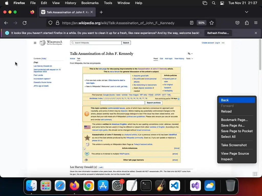Expand the Wikipedia Tools dropdown
The width and height of the screenshot is (262, 196).
tap(190, 59)
